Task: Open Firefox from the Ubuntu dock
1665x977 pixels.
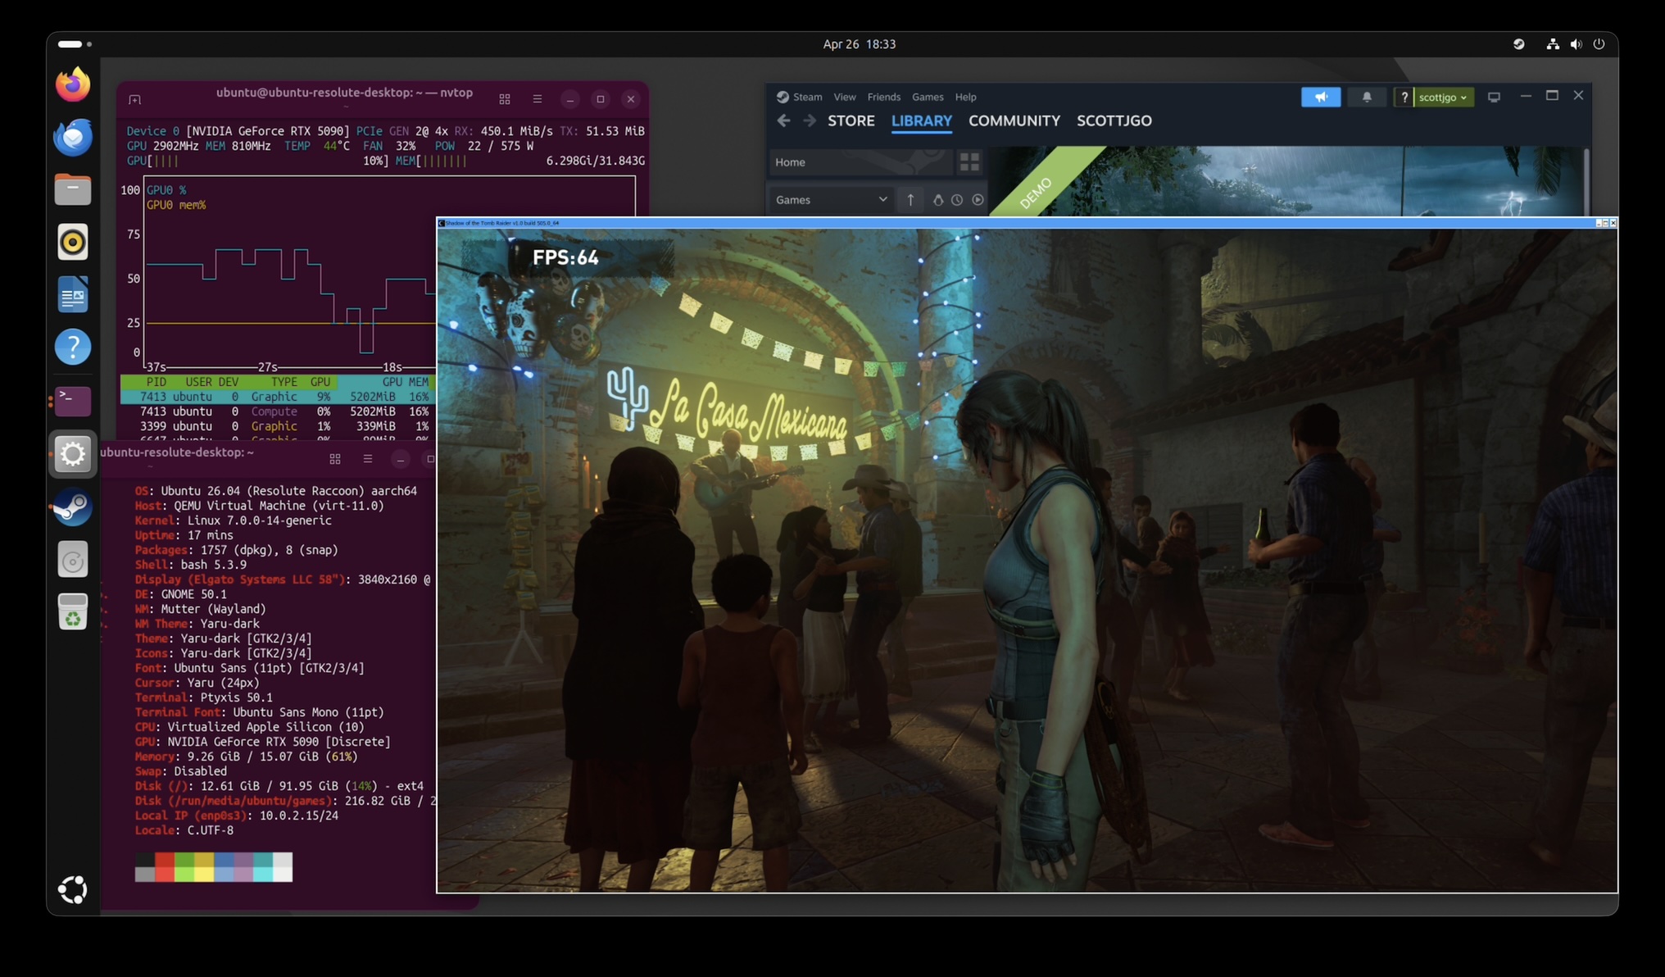Action: (x=73, y=84)
